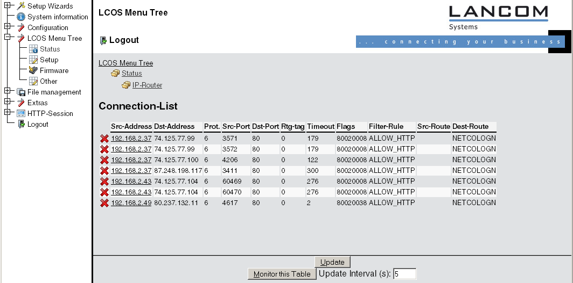Open the LCOS Menu Tree breadcrumb link

tap(125, 63)
